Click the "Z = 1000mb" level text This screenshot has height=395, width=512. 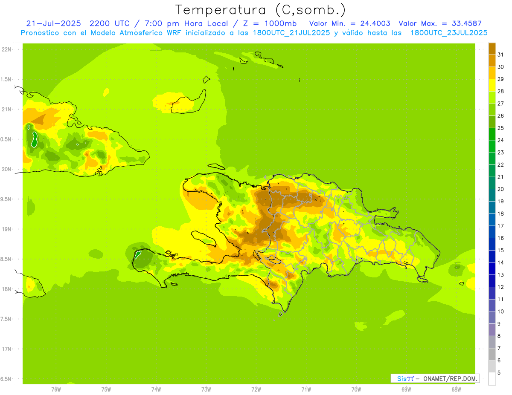pyautogui.click(x=270, y=23)
